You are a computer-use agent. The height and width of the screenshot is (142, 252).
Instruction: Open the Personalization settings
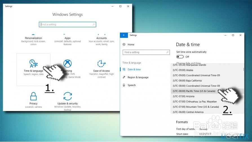[x=34, y=39]
